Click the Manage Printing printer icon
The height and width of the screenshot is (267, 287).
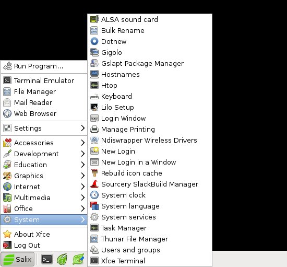pos(94,130)
